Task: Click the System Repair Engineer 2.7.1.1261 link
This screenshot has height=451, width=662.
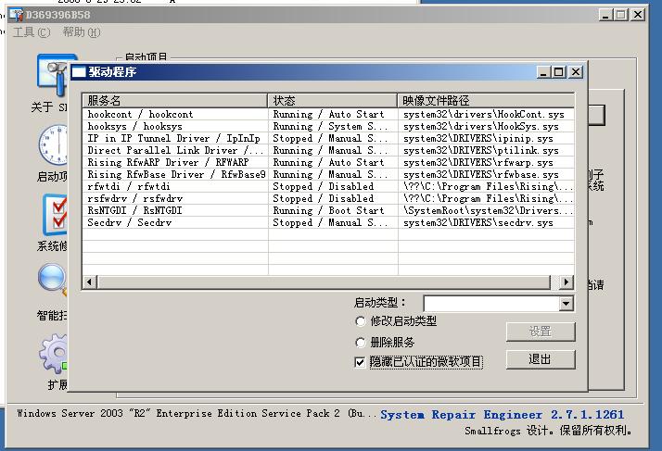Action: 502,415
